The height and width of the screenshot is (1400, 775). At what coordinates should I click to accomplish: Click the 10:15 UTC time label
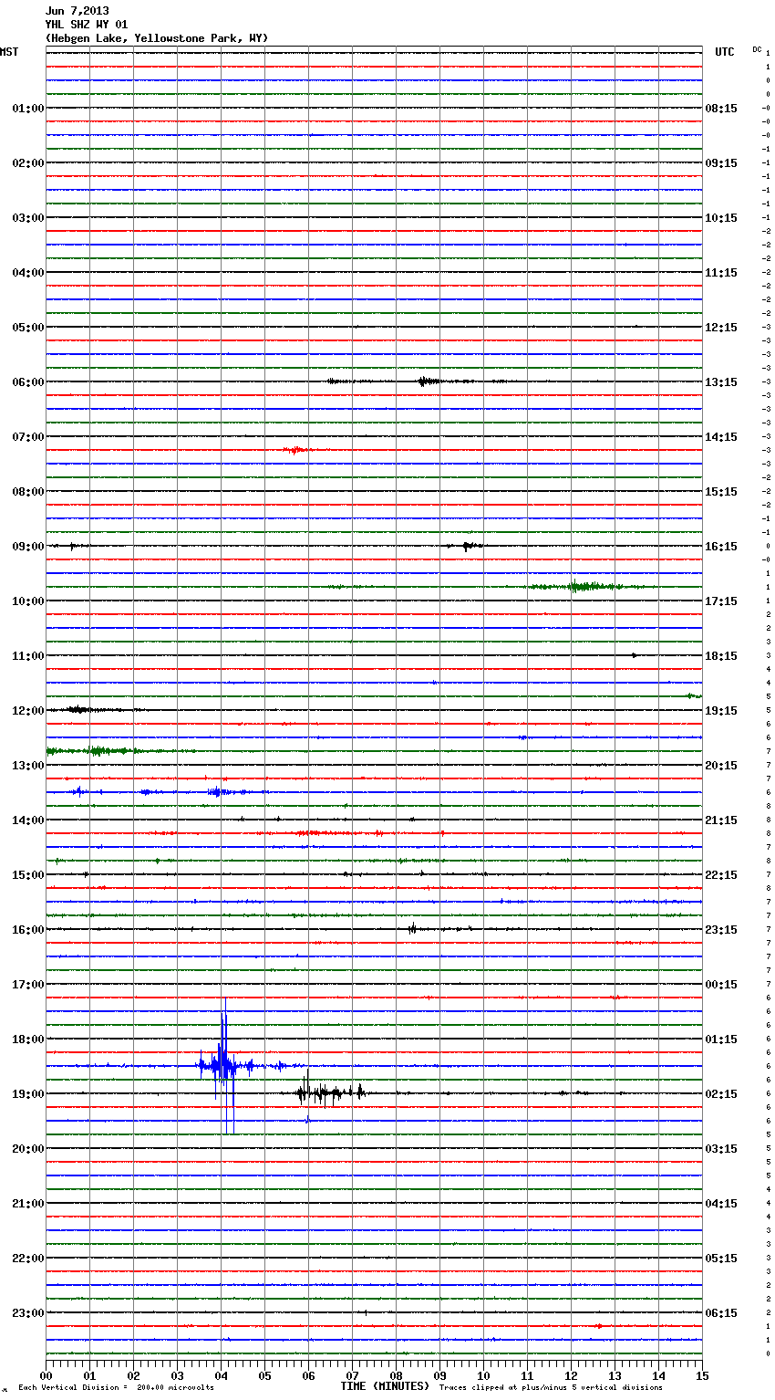click(x=721, y=218)
